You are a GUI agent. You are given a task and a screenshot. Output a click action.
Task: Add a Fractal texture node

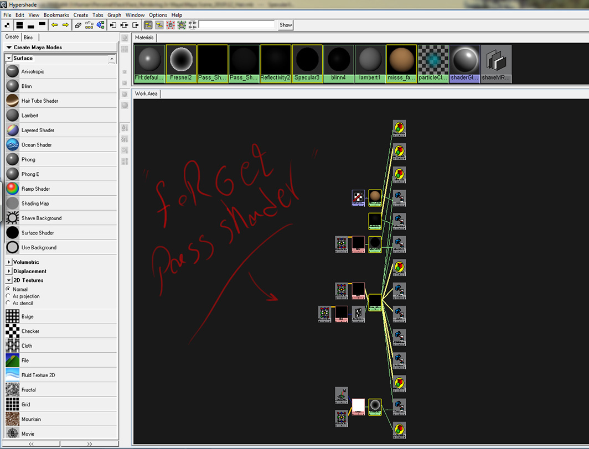point(13,390)
